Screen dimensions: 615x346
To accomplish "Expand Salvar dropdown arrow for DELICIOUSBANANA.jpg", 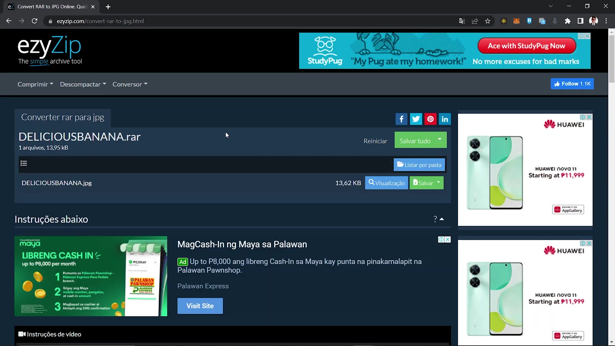I will pos(439,183).
